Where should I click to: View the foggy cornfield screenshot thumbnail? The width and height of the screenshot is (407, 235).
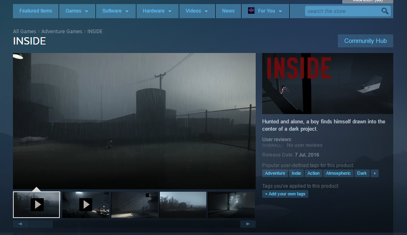click(x=183, y=205)
